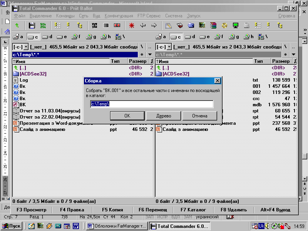Click the red open book toolbar icon
308x231 pixels.
[180, 25]
